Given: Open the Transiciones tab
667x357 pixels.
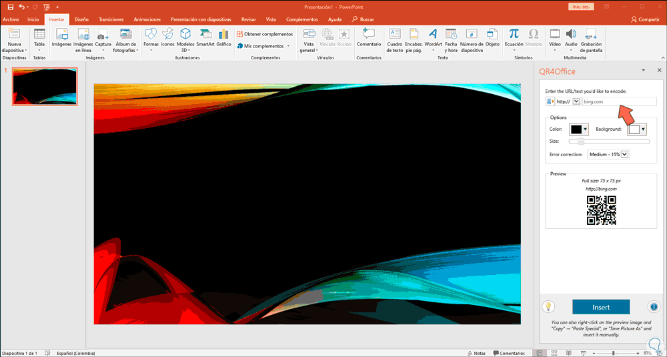Looking at the screenshot, I should pyautogui.click(x=111, y=19).
